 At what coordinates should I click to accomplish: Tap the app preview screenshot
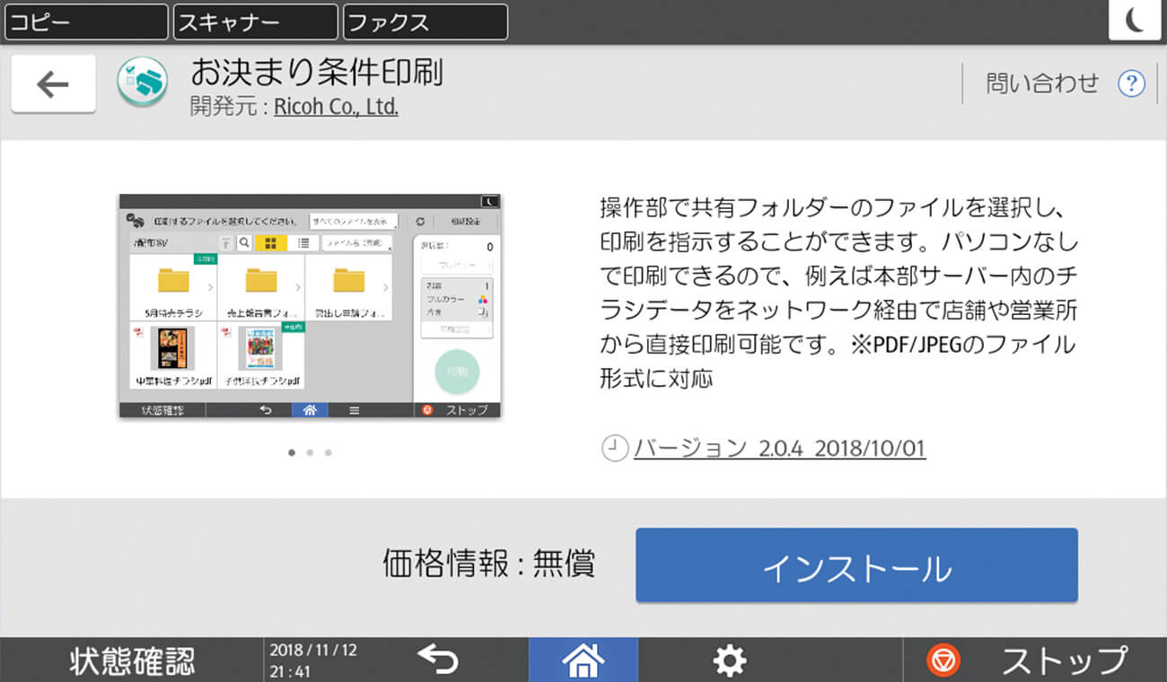coord(310,305)
